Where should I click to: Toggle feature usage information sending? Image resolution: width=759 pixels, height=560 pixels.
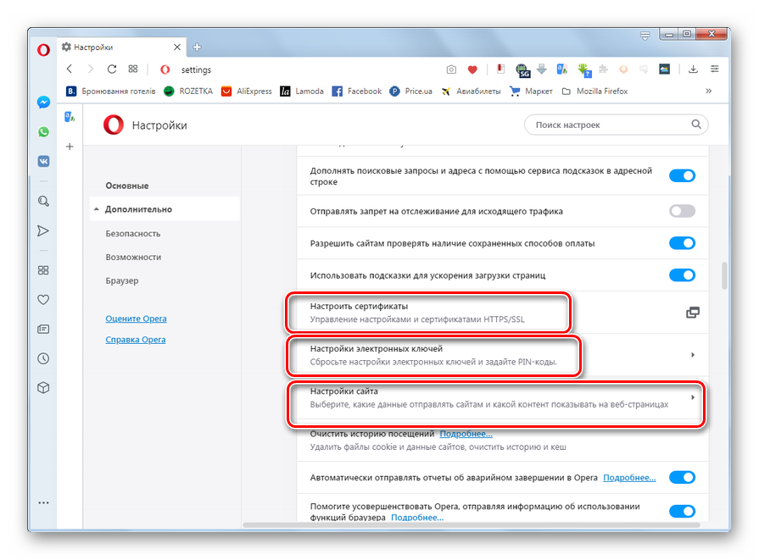point(682,511)
